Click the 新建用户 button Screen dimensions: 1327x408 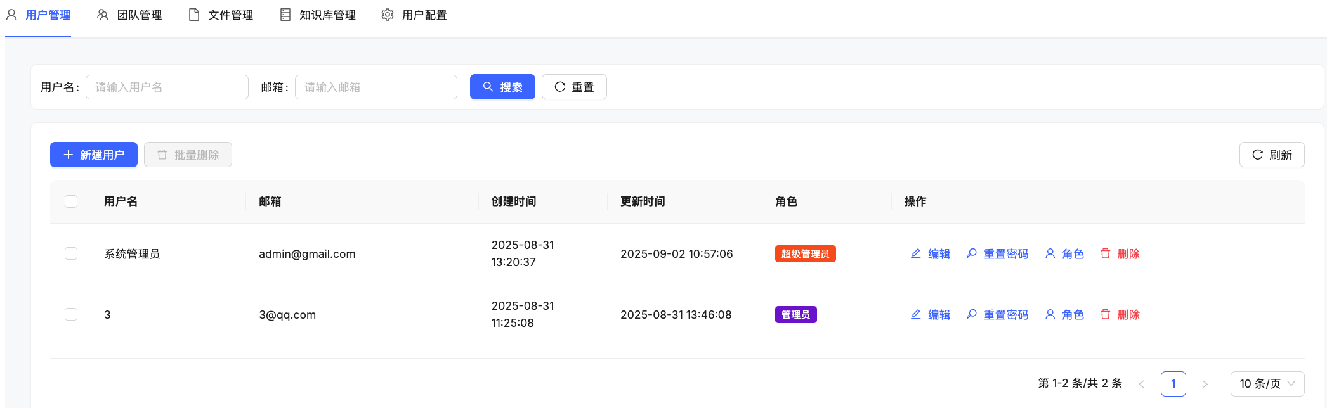(x=94, y=155)
